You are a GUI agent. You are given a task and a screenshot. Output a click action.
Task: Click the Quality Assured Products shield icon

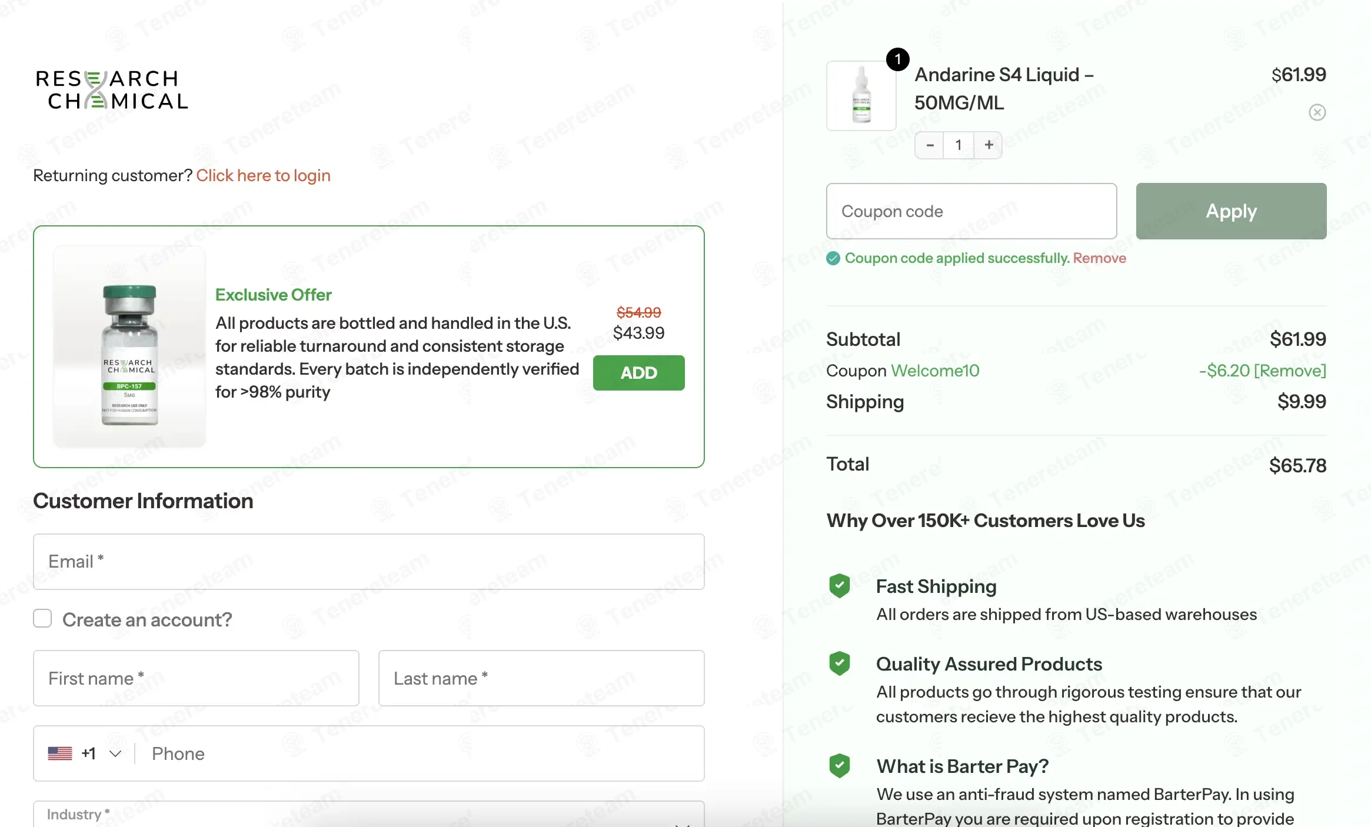tap(839, 663)
